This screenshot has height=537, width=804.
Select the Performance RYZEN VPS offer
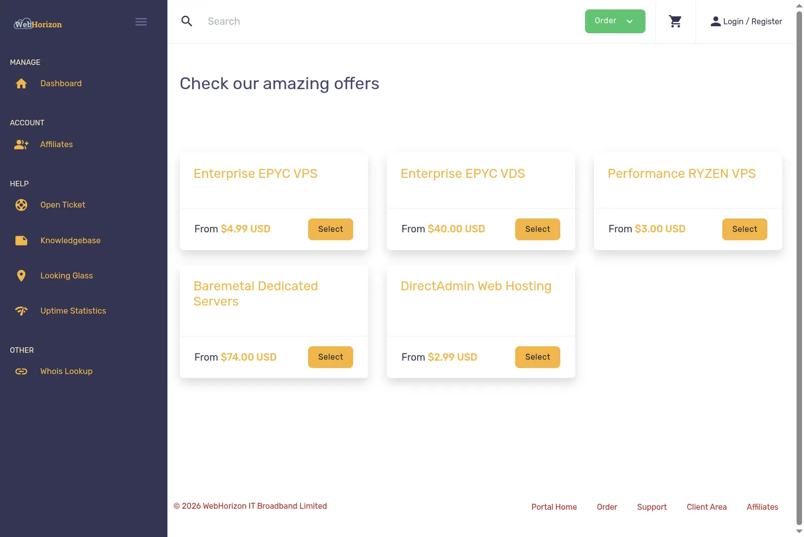pos(745,229)
